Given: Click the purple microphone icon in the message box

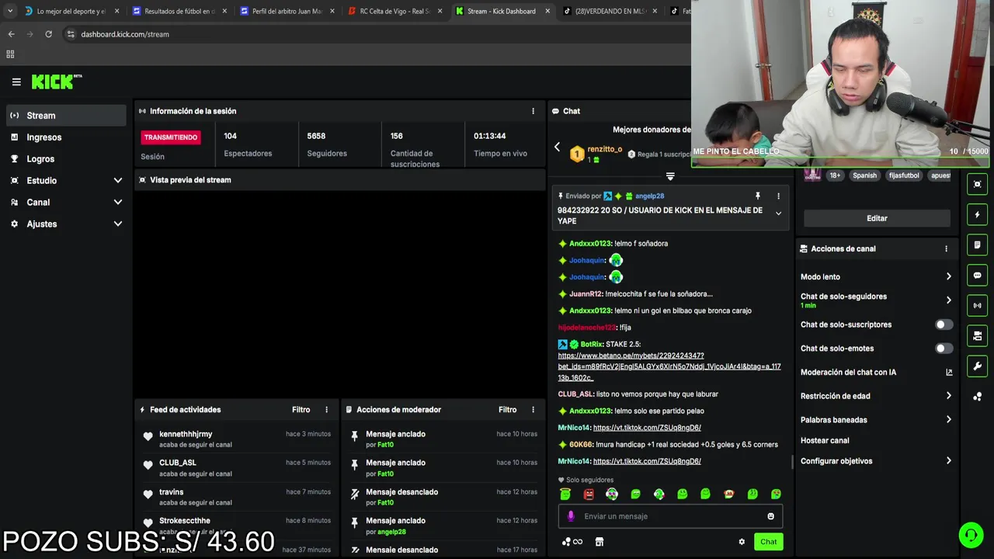Looking at the screenshot, I should pos(571,516).
